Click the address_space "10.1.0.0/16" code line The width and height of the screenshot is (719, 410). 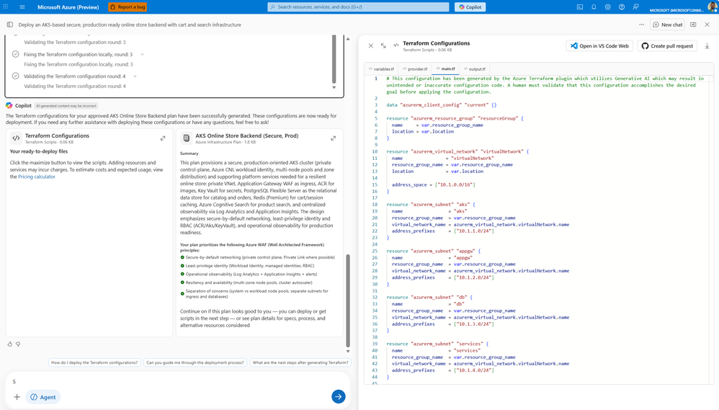coord(433,184)
